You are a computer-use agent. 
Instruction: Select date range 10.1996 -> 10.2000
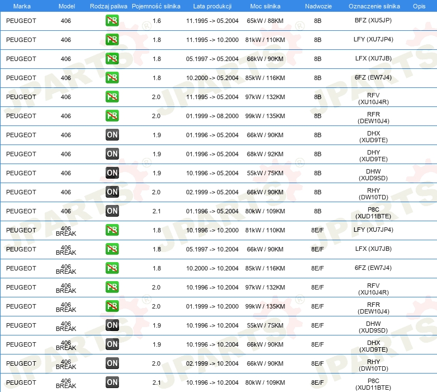pyautogui.click(x=212, y=230)
